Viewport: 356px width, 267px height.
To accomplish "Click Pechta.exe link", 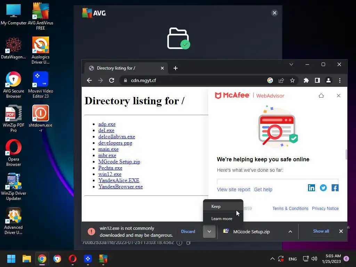I will pyautogui.click(x=110, y=168).
